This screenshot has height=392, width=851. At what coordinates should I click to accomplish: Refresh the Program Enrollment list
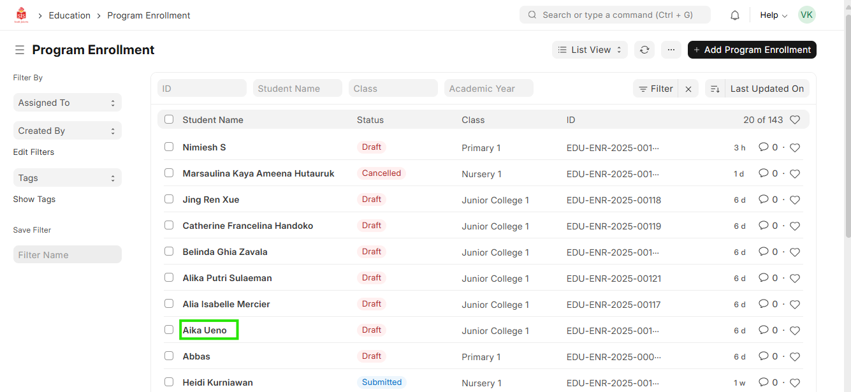[644, 50]
